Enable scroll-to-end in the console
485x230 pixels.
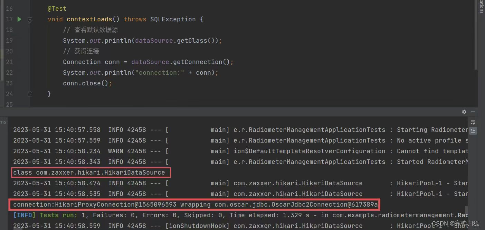(473, 131)
